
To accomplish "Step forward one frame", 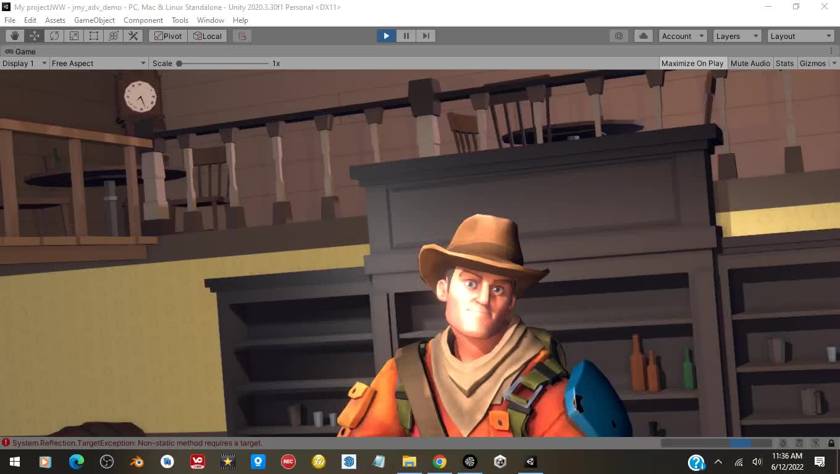I will pos(426,36).
